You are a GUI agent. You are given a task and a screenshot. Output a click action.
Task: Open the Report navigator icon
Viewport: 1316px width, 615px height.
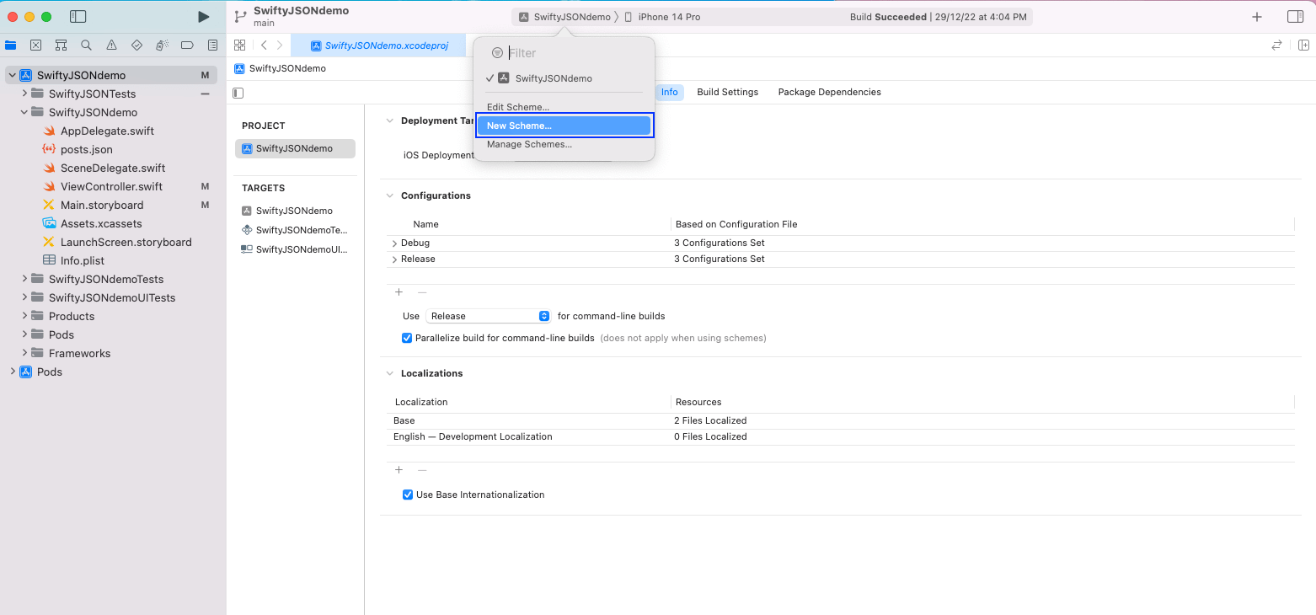coord(212,45)
